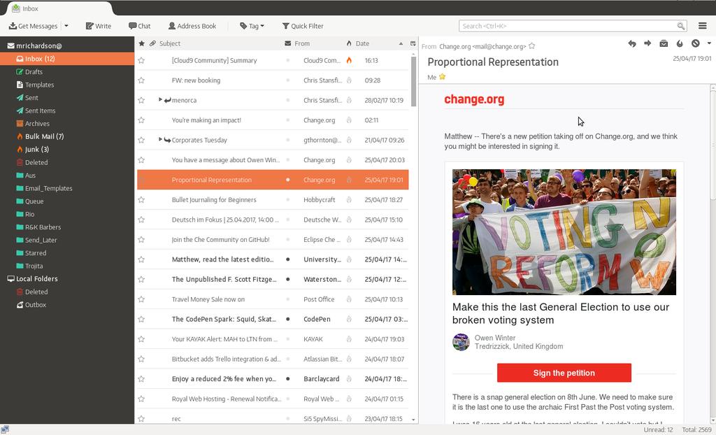Viewport: 716px width, 435px height.
Task: Open the hamburger application menu
Action: [x=703, y=26]
